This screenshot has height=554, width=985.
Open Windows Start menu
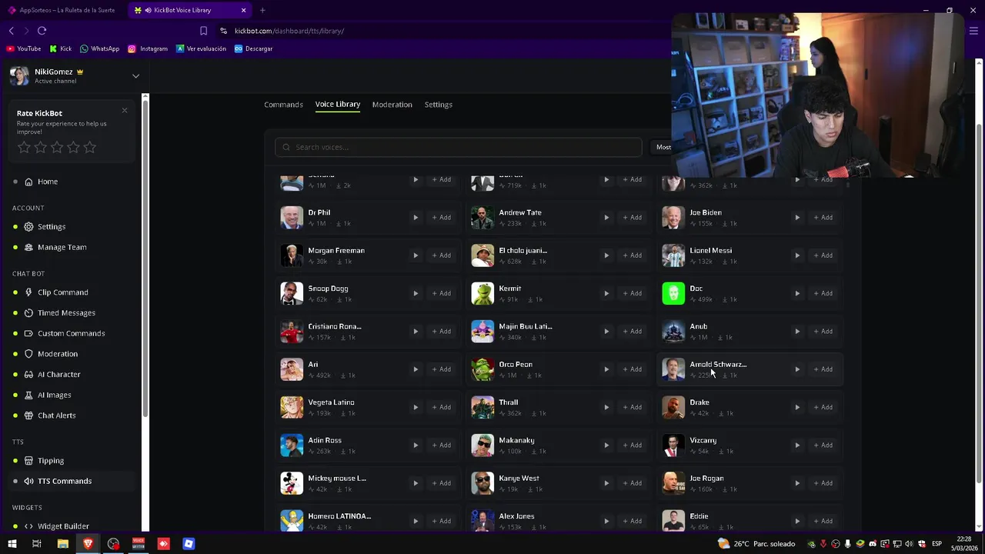click(12, 544)
